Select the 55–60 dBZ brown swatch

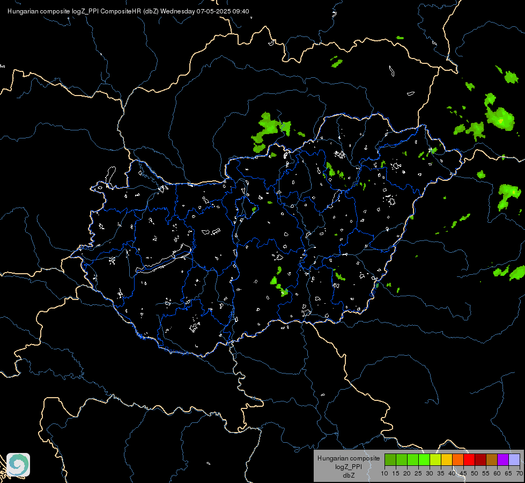(x=492, y=460)
